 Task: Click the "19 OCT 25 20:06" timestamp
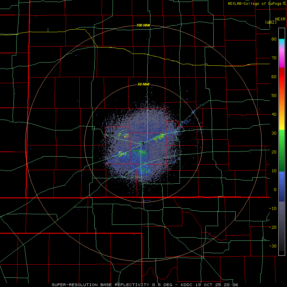[x=217, y=285]
